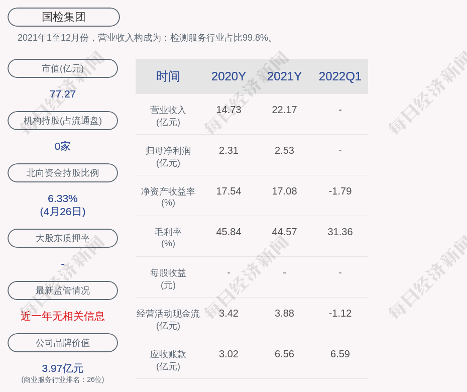467x392 pixels.
Task: Click the 大股东质押率 label pill
Action: pyautogui.click(x=63, y=238)
